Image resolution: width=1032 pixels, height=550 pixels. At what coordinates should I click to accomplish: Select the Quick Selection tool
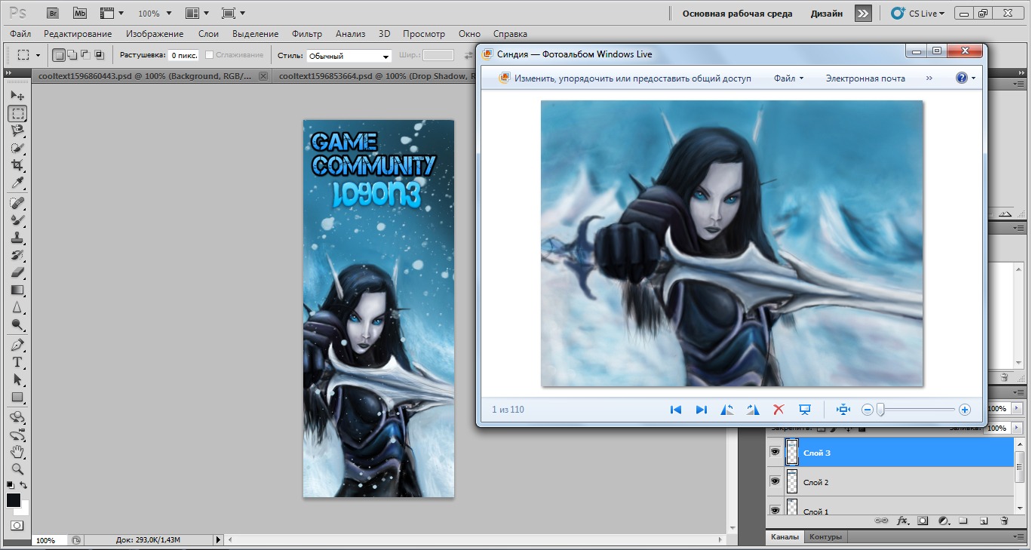17,148
